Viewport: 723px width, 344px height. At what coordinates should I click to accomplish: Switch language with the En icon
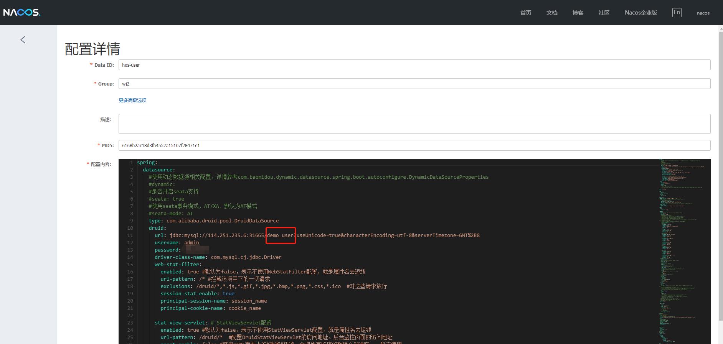pyautogui.click(x=677, y=13)
